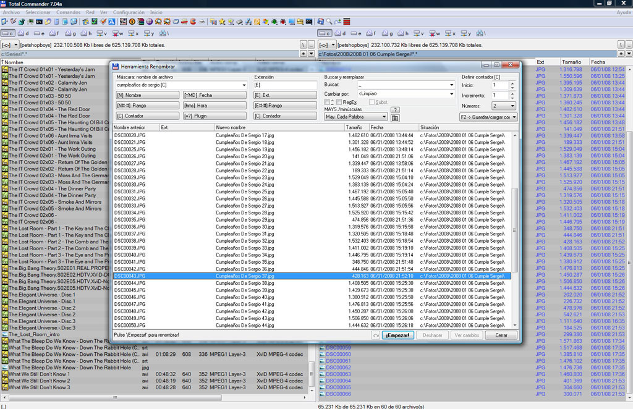Image resolution: width=633 pixels, height=409 pixels.
Task: Enable the RegEx checkbox
Action: (x=339, y=103)
